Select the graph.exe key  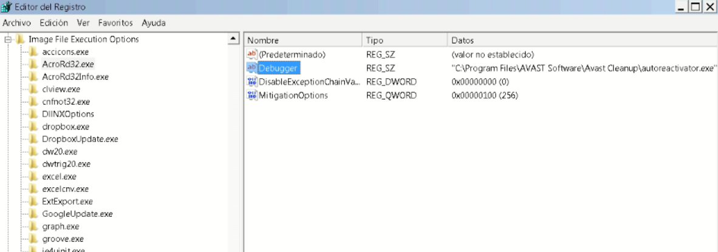point(61,227)
